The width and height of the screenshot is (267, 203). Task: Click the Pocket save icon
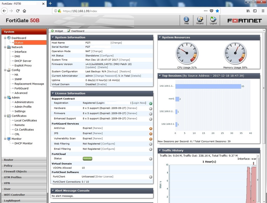point(211,11)
